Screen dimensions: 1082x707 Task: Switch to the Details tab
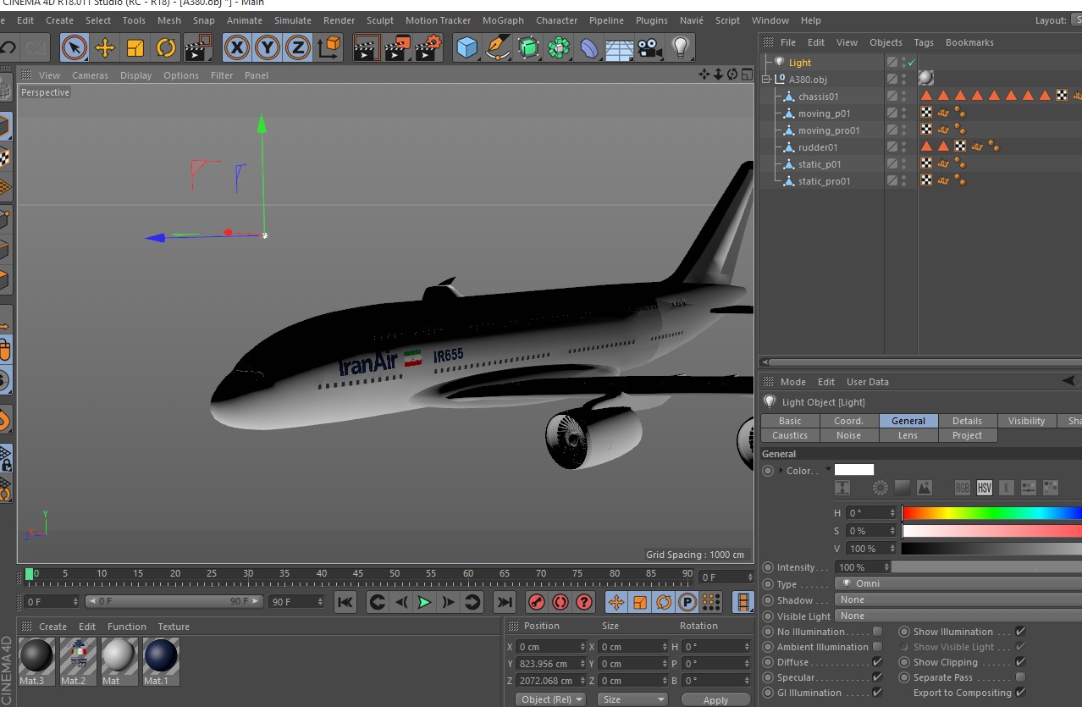pos(967,421)
